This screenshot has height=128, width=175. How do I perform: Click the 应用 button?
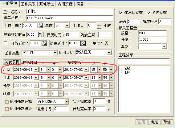(141, 122)
